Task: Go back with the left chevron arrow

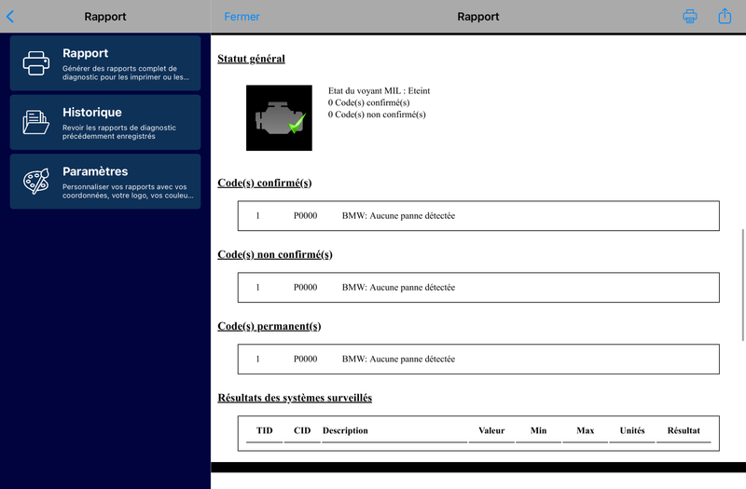Action: [10, 17]
